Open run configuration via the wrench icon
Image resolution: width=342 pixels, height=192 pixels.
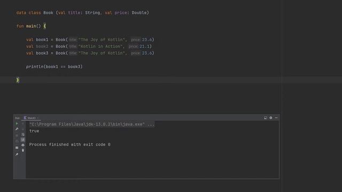click(x=17, y=129)
